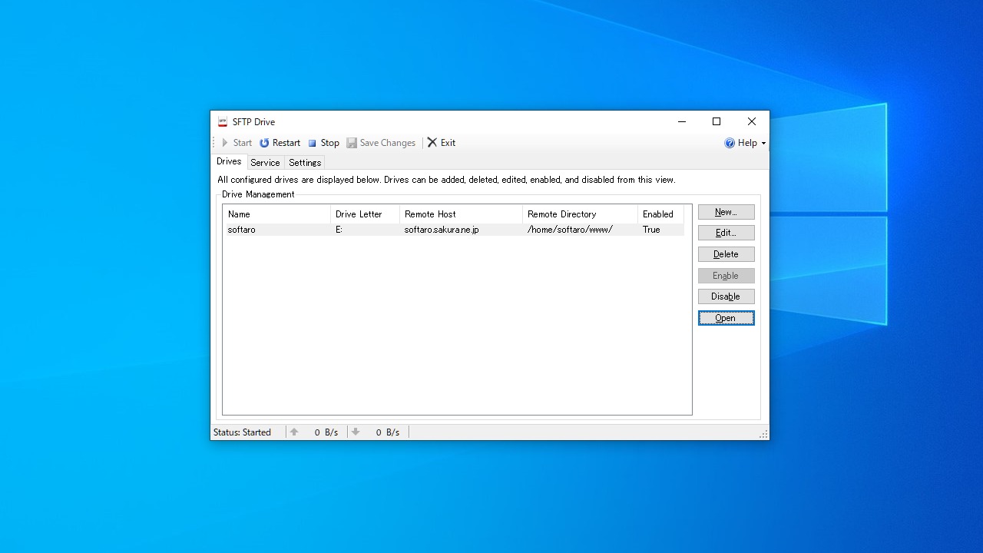Switch to the Service tab
The height and width of the screenshot is (553, 983).
click(265, 163)
